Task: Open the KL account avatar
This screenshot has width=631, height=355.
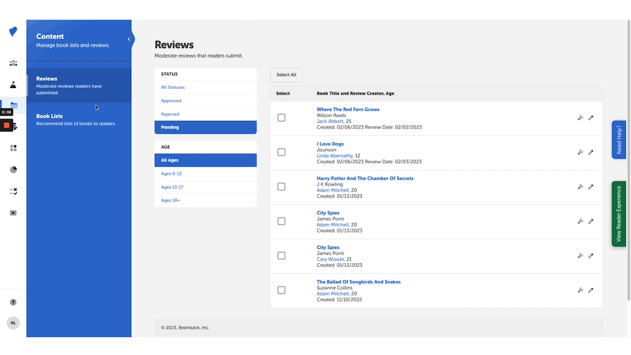Action: click(x=13, y=323)
